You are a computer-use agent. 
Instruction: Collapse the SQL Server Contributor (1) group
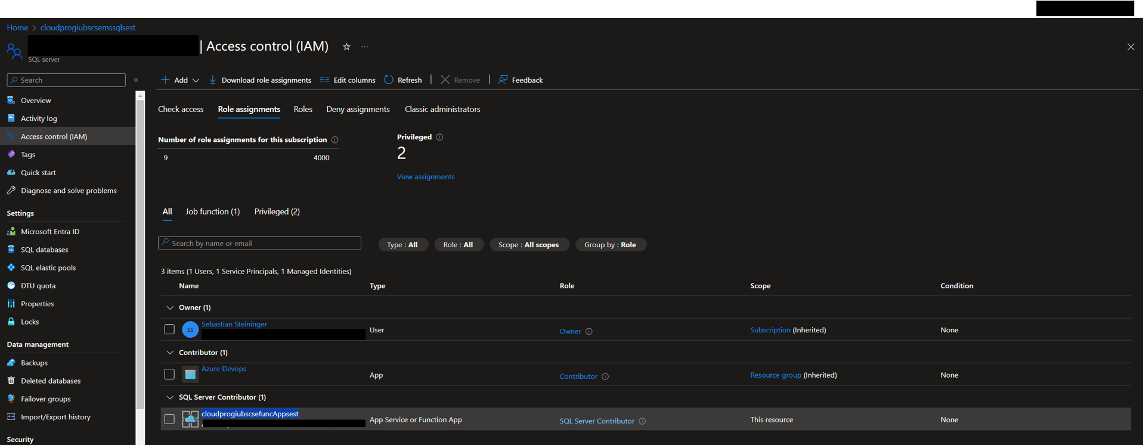[170, 397]
